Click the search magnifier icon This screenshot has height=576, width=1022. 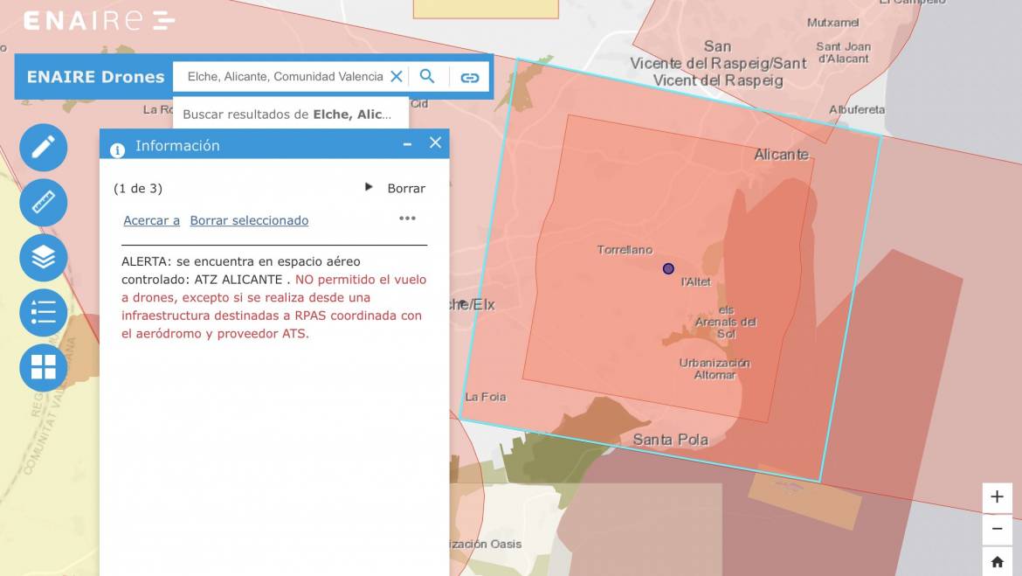427,77
